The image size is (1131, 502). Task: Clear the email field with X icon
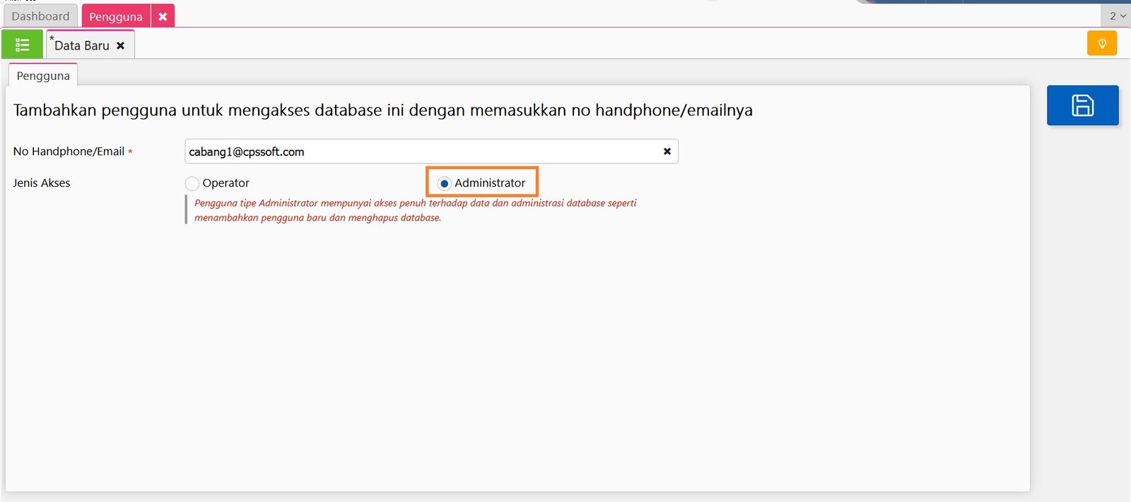(667, 151)
